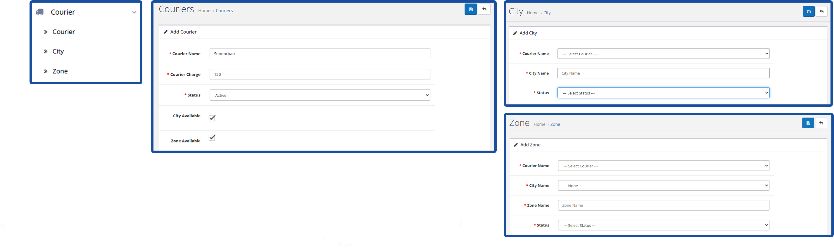834x248 pixels.
Task: Click the Zone Name input field
Action: (664, 205)
